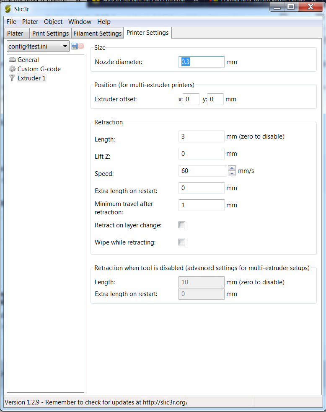Click the Extruder 1 funnel icon
The height and width of the screenshot is (412, 326).
[x=12, y=78]
